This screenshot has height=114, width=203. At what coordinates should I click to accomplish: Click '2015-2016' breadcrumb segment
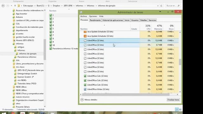68,6
